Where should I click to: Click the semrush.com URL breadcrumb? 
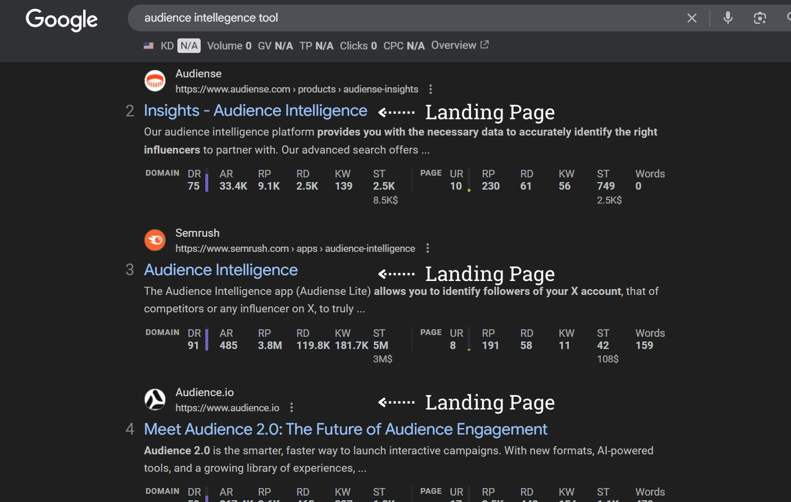(295, 248)
